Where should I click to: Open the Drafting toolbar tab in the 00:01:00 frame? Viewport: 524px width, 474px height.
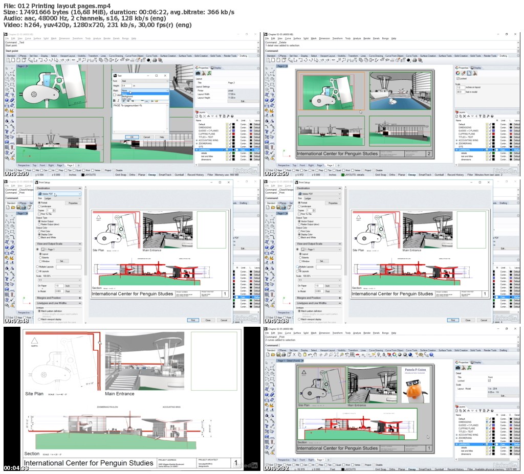coord(243,56)
